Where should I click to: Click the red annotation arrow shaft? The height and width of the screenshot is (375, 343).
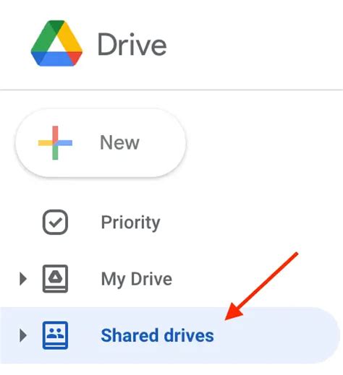point(268,280)
